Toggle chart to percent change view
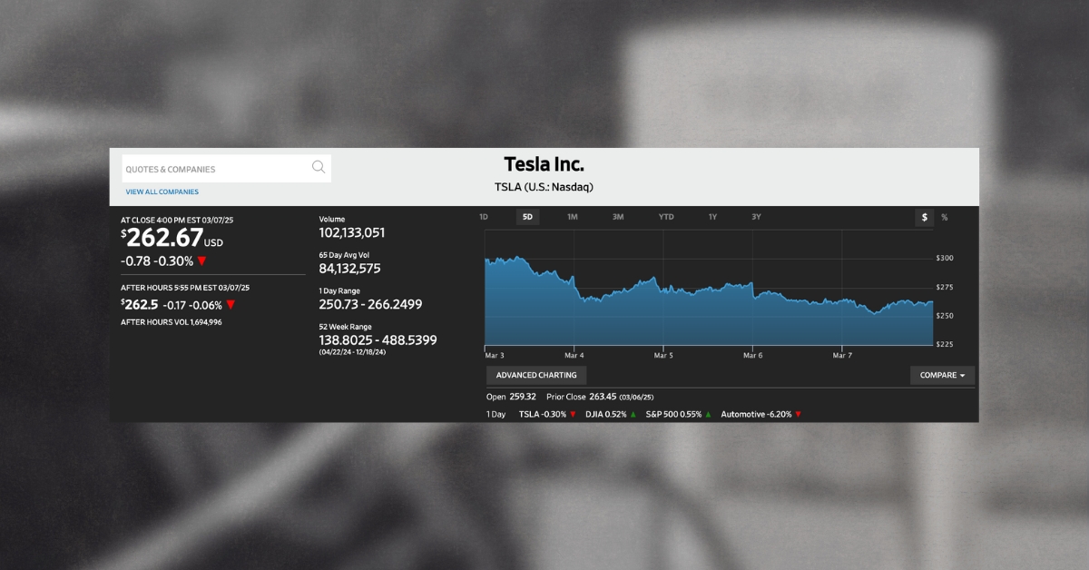 [945, 218]
